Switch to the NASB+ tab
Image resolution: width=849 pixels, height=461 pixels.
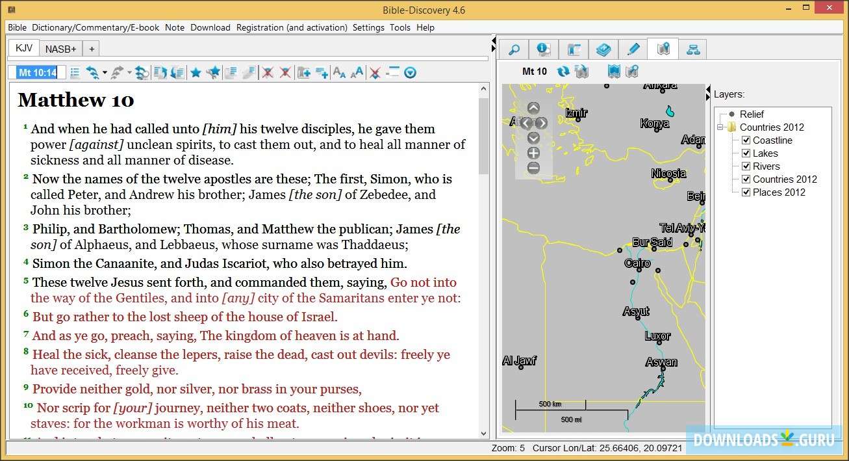60,49
